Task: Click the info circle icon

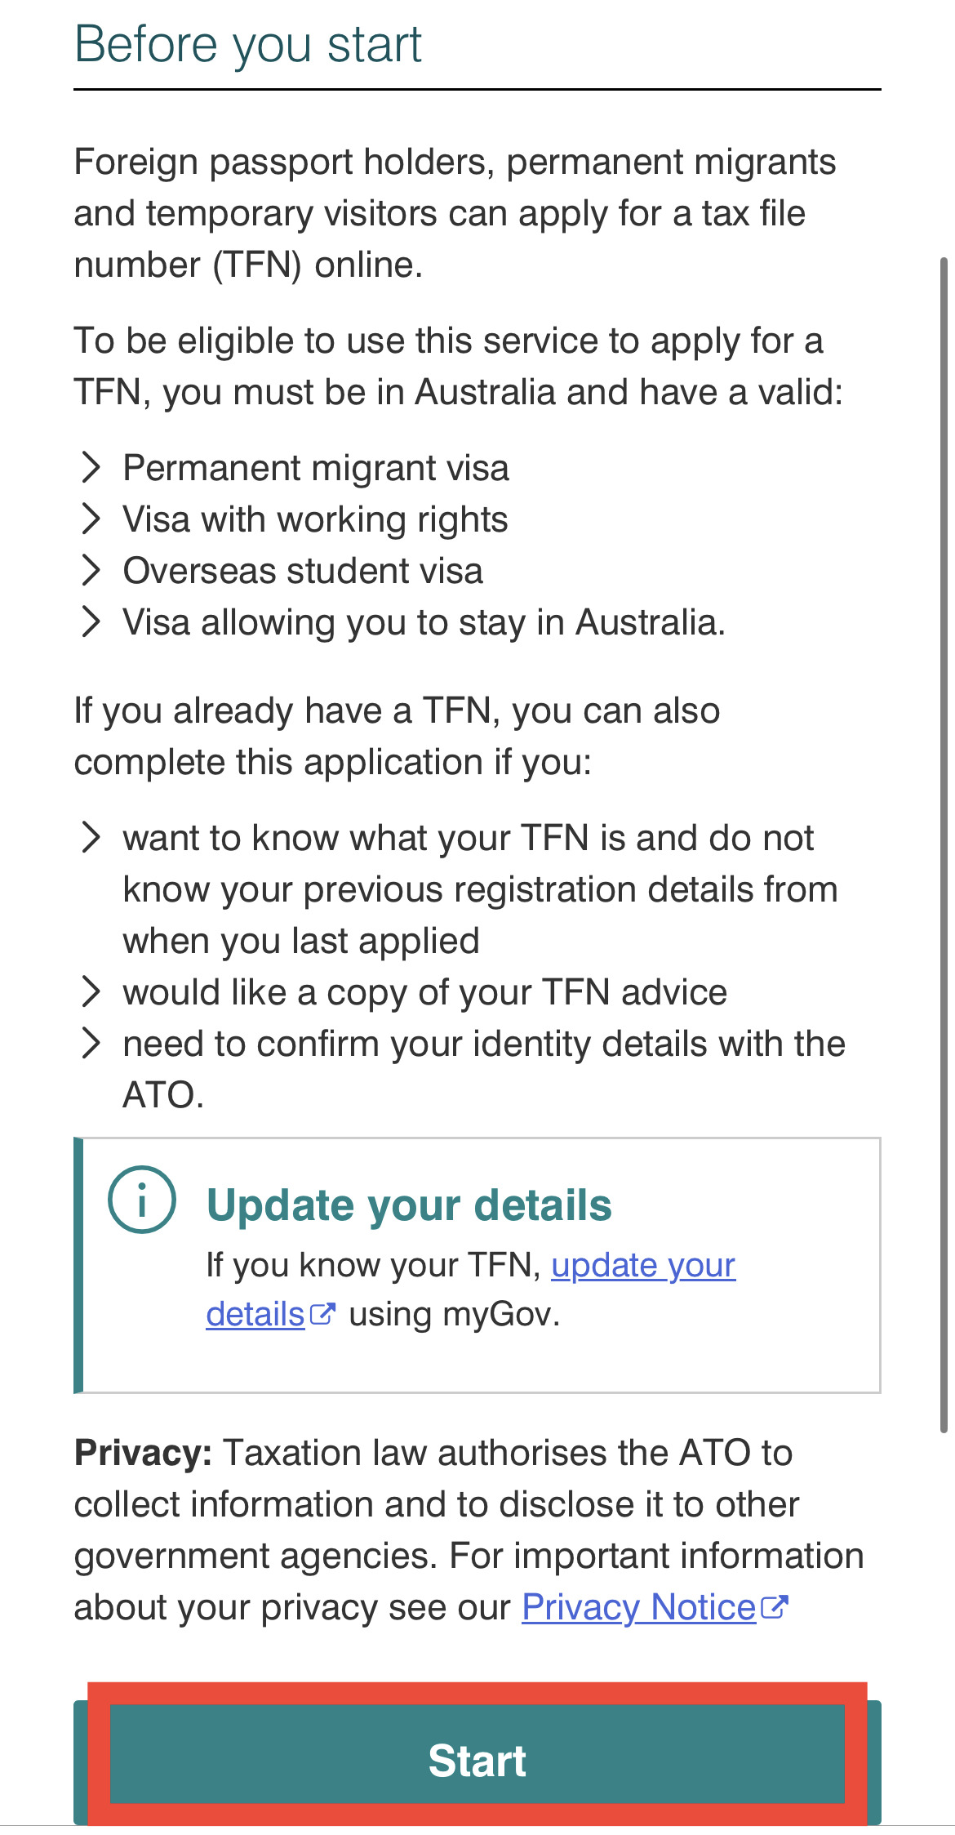Action: [142, 1200]
